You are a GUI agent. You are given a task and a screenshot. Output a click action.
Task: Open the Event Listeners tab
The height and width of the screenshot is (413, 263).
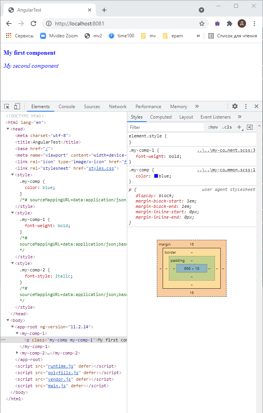pyautogui.click(x=215, y=117)
